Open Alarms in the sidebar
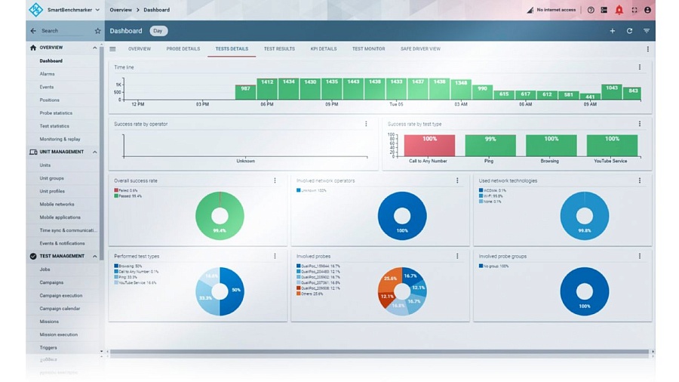This screenshot has width=679, height=382. (47, 74)
